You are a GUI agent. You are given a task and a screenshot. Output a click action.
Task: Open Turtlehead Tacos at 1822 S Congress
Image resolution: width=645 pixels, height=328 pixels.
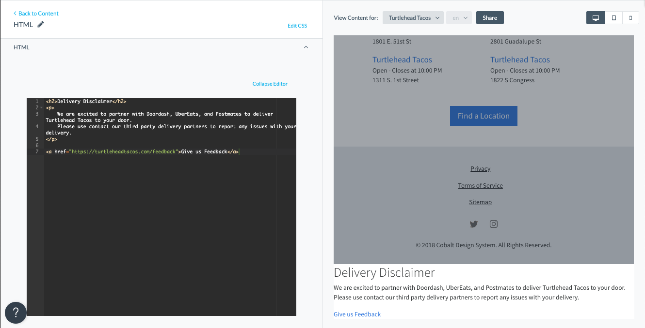[520, 60]
